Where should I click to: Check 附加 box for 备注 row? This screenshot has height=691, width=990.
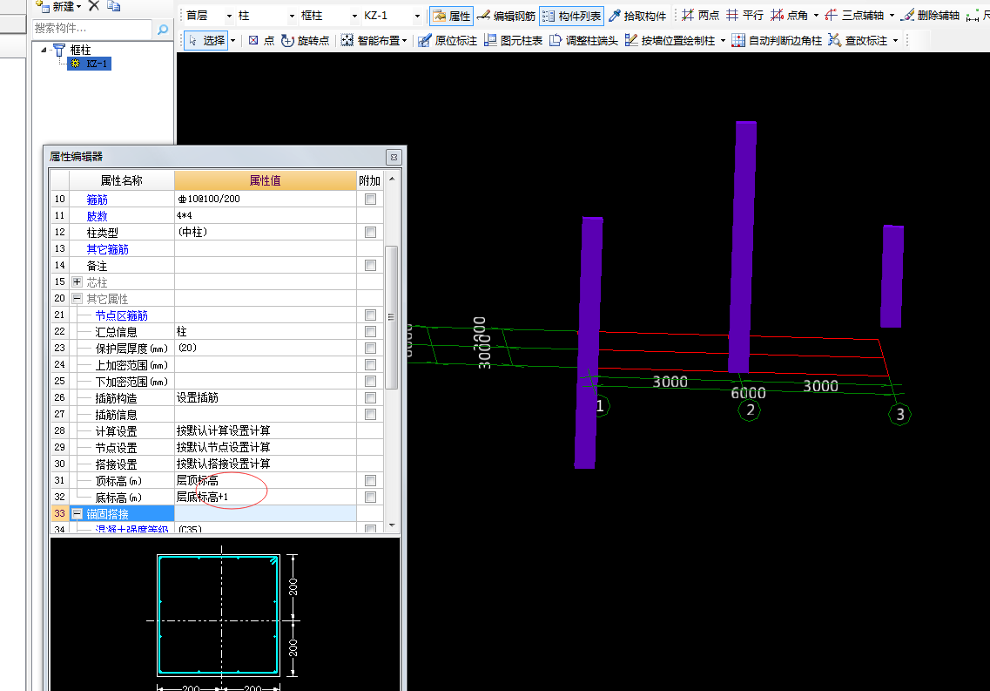click(371, 265)
